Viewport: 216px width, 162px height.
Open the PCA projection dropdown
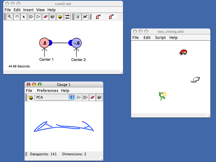click(54, 98)
